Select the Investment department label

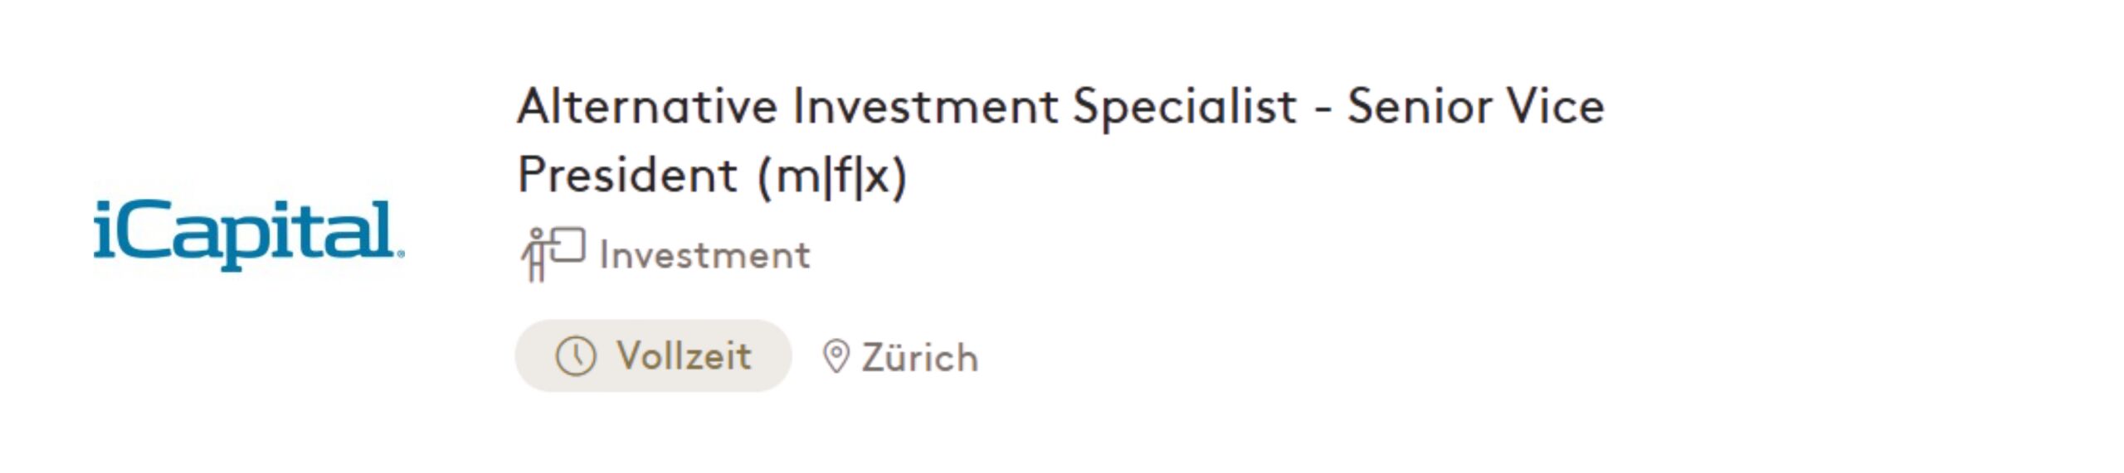point(704,255)
